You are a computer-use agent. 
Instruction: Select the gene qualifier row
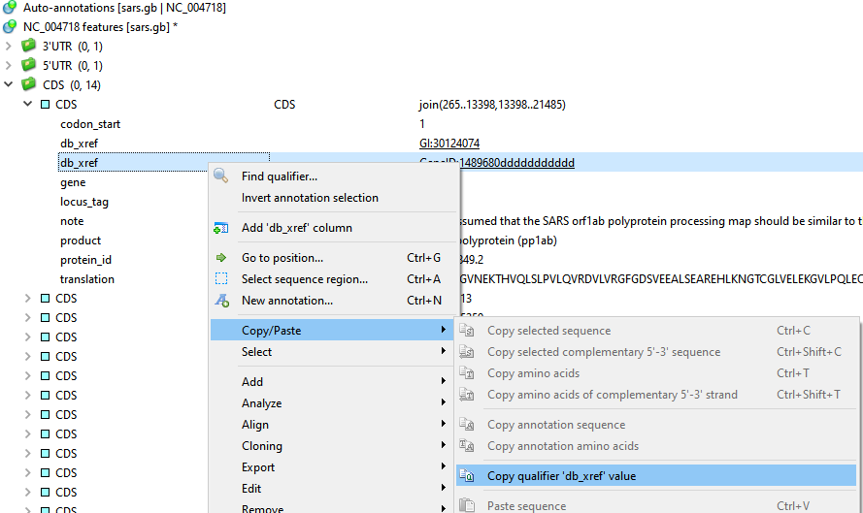click(73, 182)
